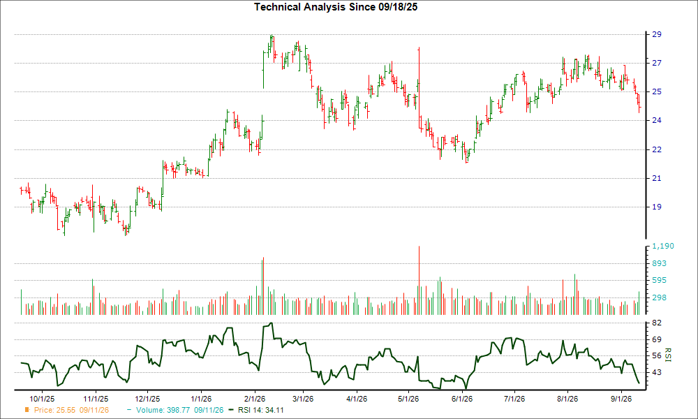Screen dimensions: 698x419
Task: Click the volume axis label 595
Action: (x=660, y=280)
